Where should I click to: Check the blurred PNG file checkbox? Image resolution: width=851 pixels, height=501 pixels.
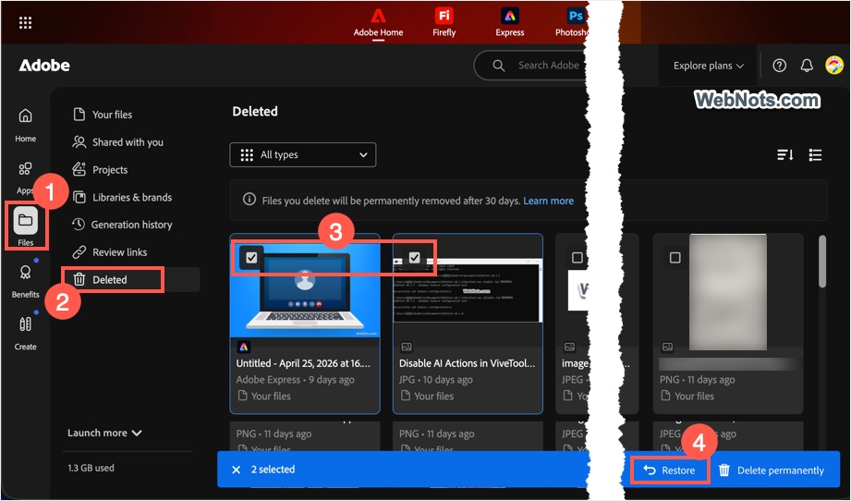(675, 257)
